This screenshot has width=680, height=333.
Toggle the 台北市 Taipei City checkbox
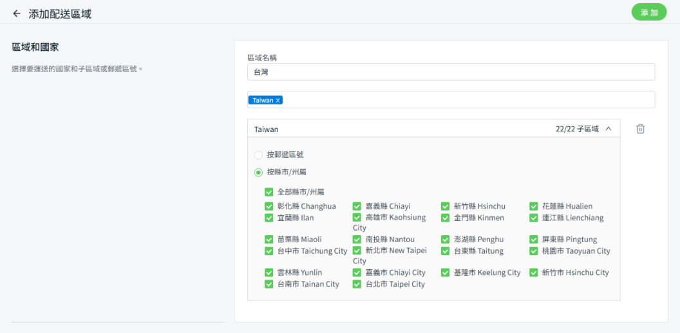pos(357,284)
